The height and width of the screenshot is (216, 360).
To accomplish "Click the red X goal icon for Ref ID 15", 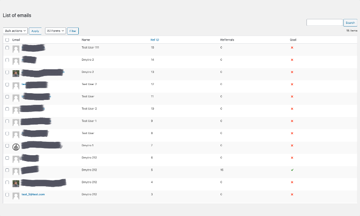I will [x=292, y=47].
